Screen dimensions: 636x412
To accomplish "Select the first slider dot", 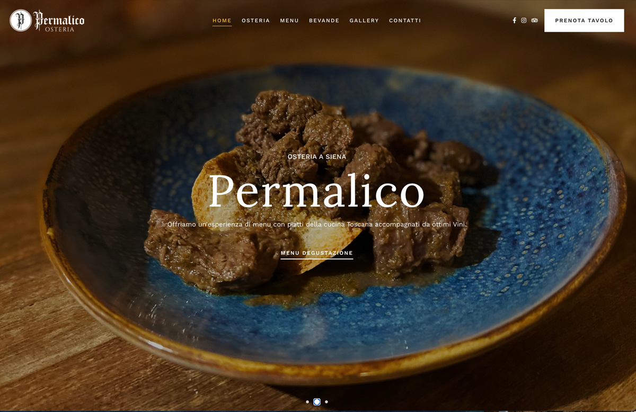I will tap(307, 402).
